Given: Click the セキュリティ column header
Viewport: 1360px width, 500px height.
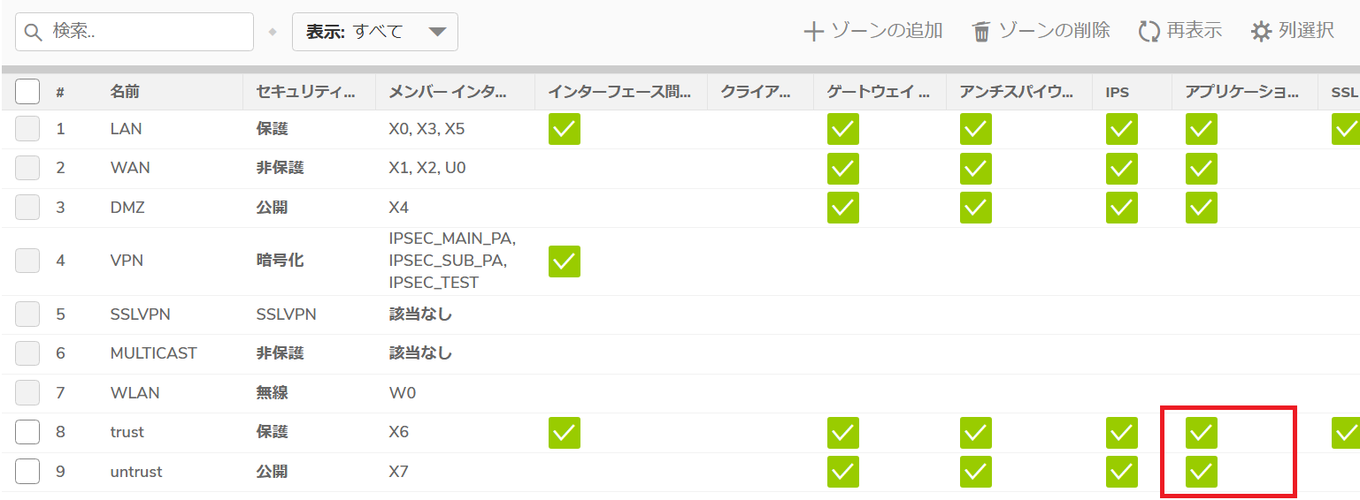Looking at the screenshot, I should [x=305, y=92].
